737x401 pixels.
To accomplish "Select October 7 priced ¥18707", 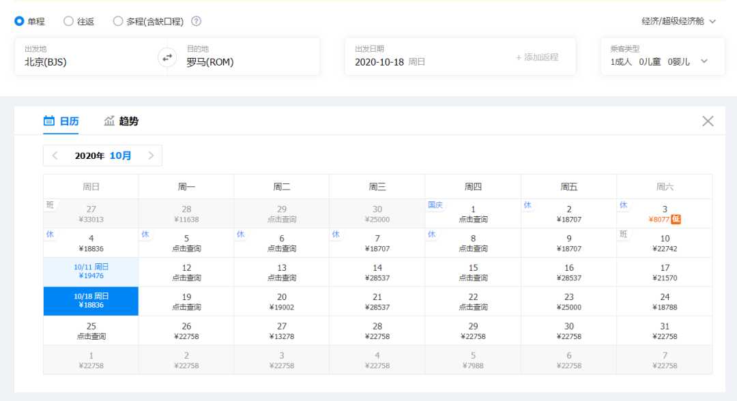I will (377, 243).
